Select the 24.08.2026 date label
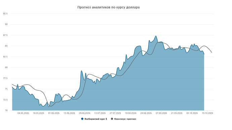The height and width of the screenshot is (130, 232). (x=146, y=113)
